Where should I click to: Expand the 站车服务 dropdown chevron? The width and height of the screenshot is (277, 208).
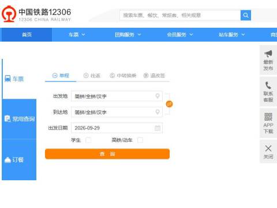[243, 35]
